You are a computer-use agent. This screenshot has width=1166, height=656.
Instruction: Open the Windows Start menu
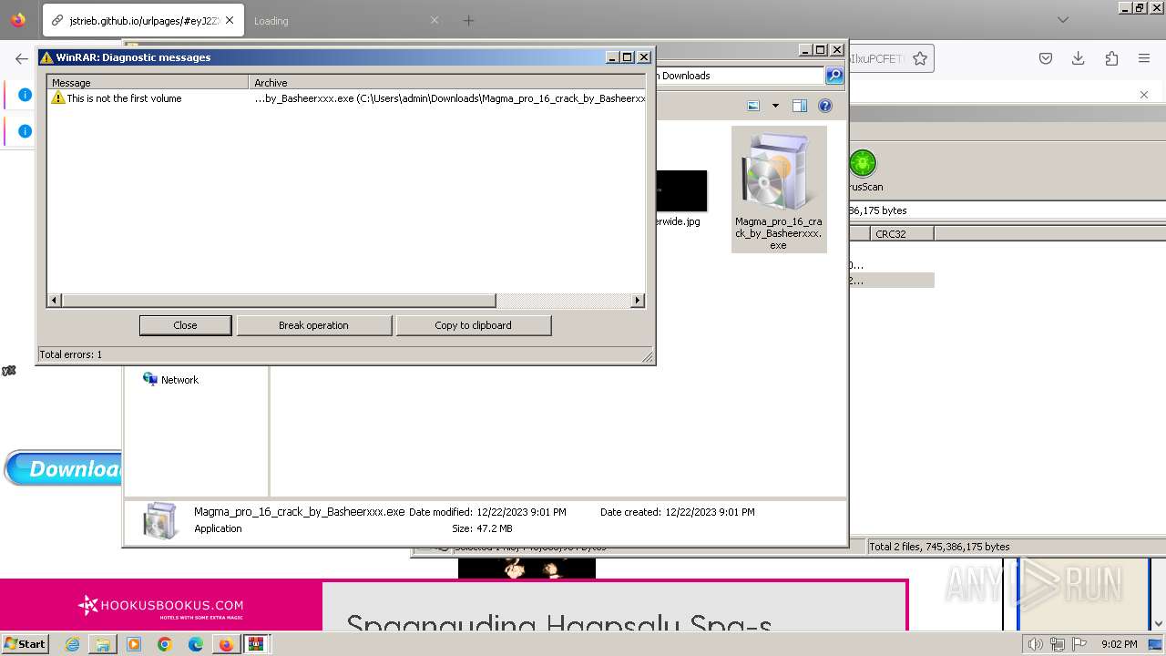[25, 644]
